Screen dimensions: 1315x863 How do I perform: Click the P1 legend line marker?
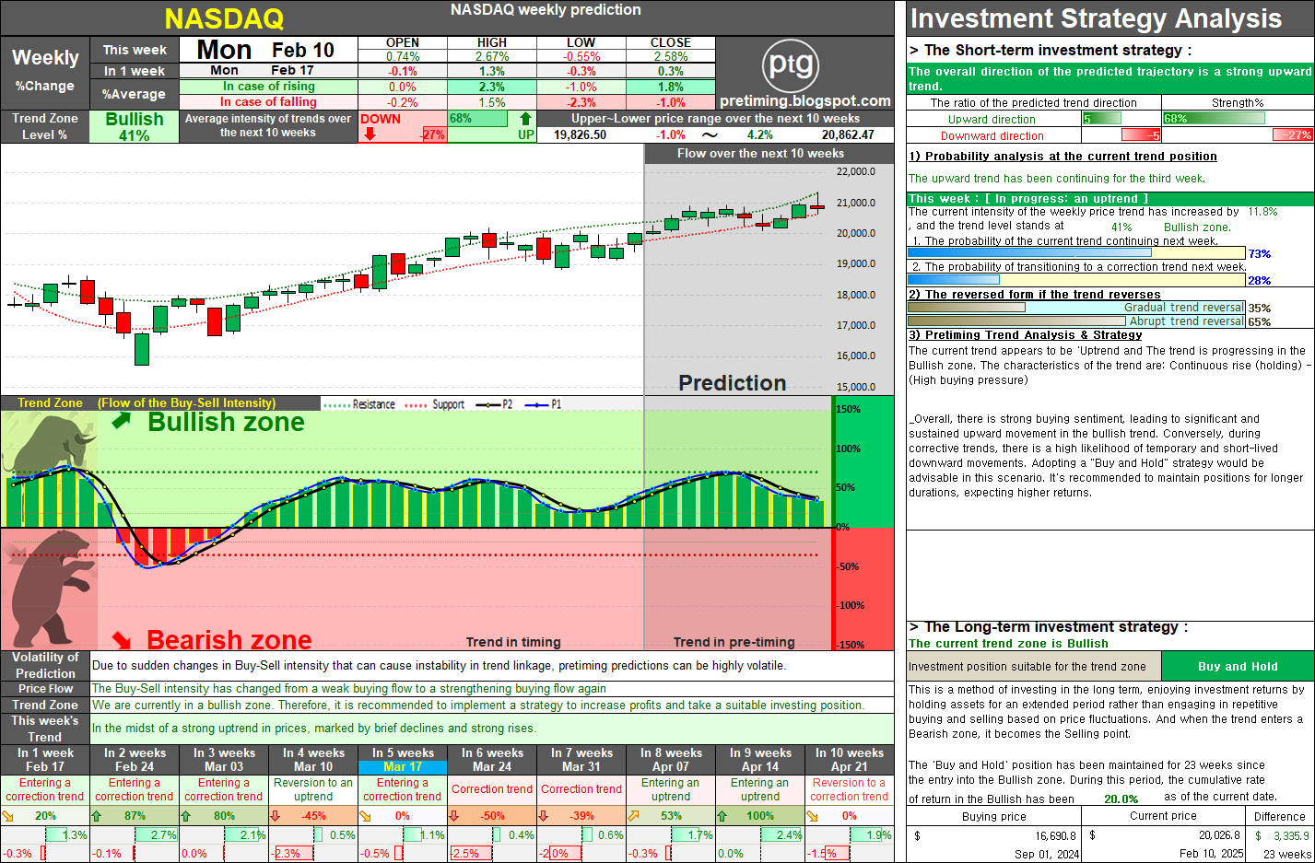coord(536,404)
